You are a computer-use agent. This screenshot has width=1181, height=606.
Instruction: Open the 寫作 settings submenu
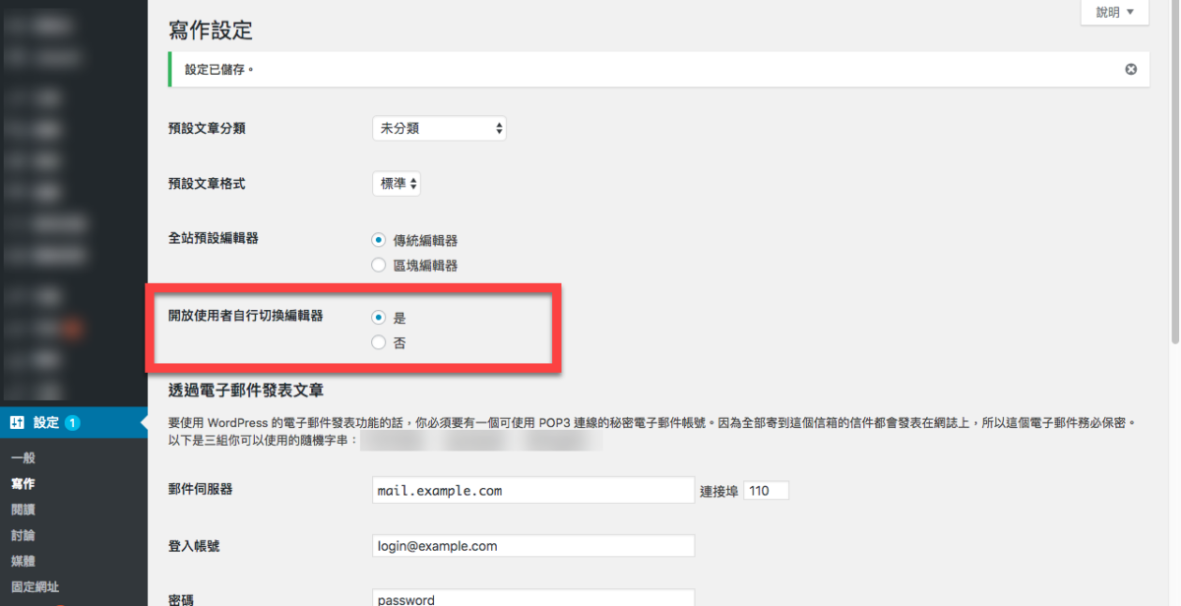(24, 484)
